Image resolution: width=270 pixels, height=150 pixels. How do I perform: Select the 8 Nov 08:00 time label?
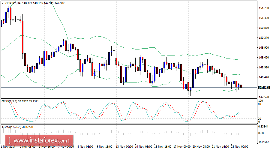click(85, 147)
